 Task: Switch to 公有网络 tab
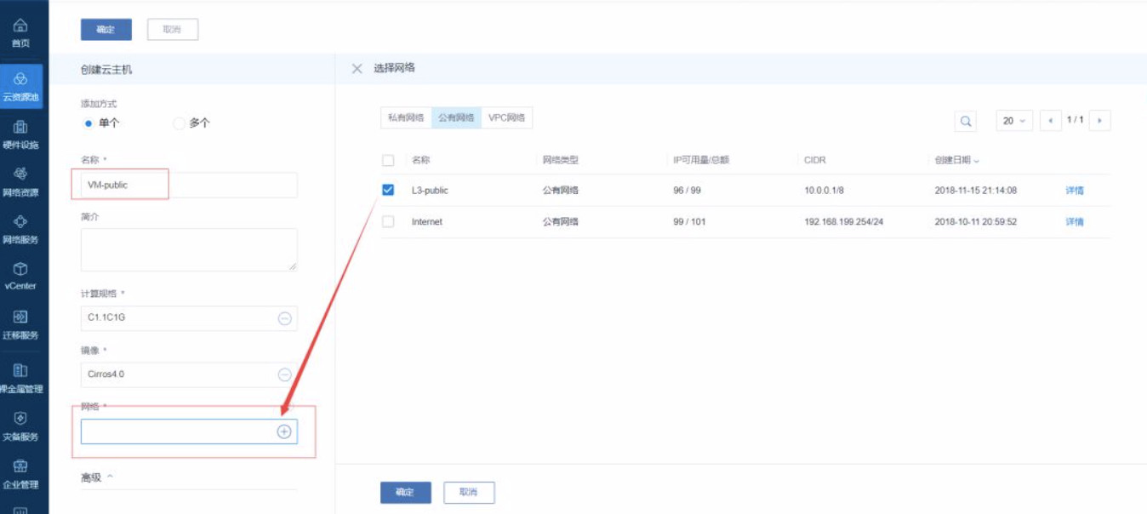pyautogui.click(x=456, y=118)
